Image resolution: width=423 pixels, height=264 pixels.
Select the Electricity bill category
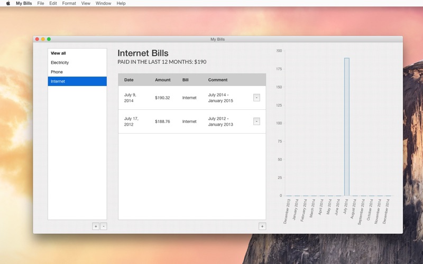(77, 62)
